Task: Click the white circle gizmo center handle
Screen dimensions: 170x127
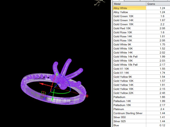Action: pos(59,85)
